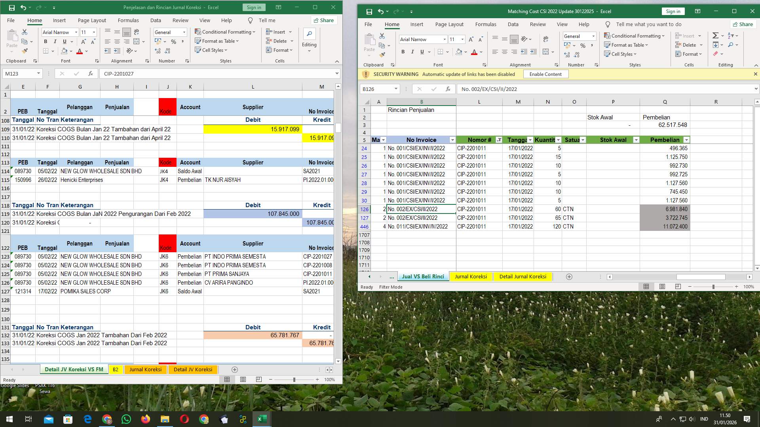Click Sign in on the left workbook
This screenshot has height=427, width=760.
click(x=253, y=7)
